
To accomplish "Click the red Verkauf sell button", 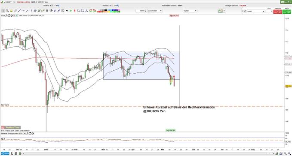I will (278, 12).
